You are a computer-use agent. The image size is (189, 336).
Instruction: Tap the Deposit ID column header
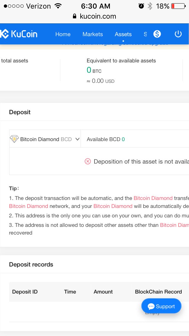25,292
